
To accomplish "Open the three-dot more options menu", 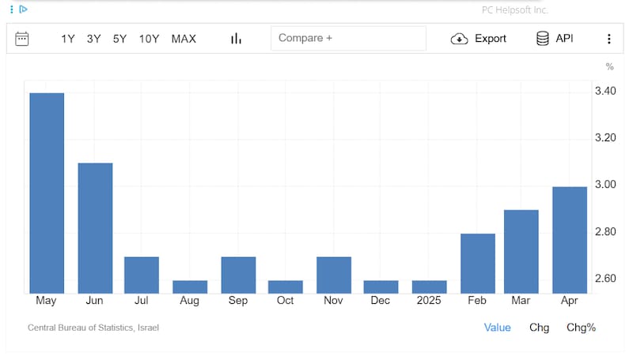I will (608, 39).
